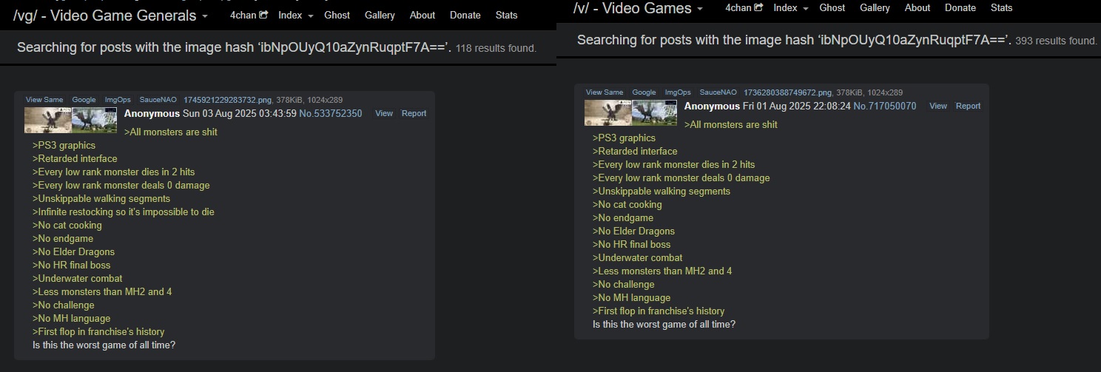Report post No.717050070

coord(969,106)
